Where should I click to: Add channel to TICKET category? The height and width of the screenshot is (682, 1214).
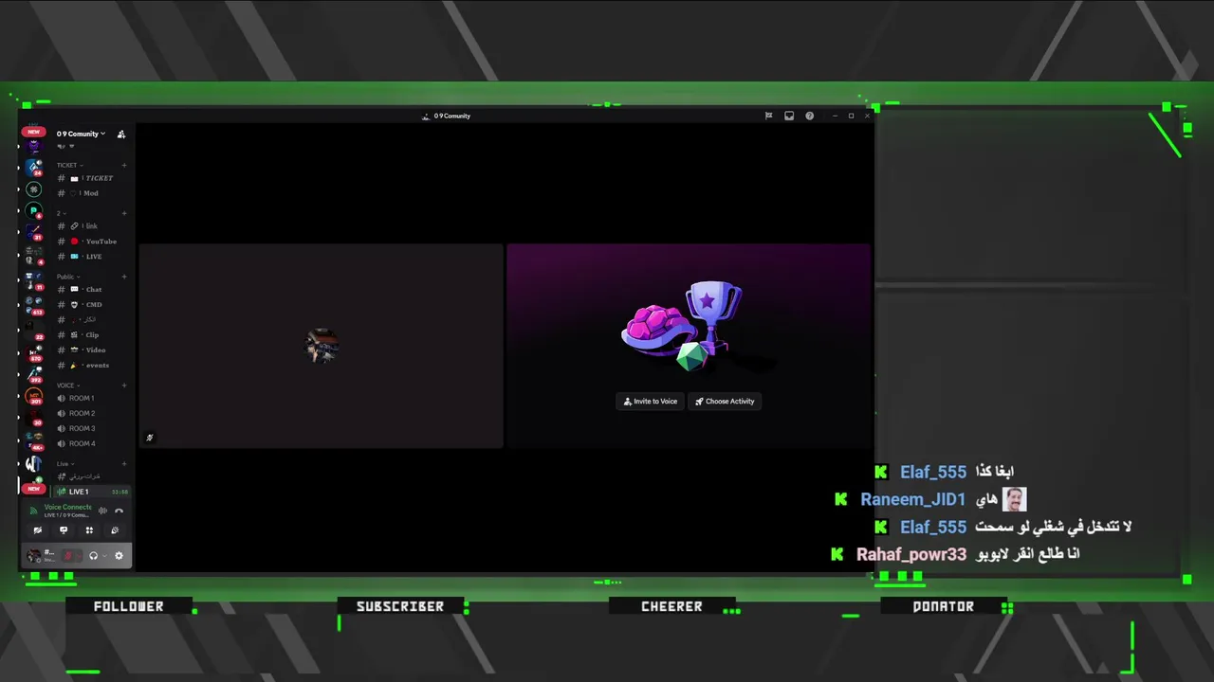pos(124,166)
